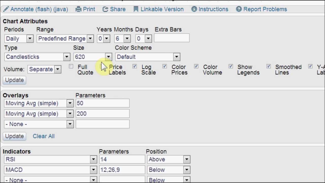Open Report Problems link
This screenshot has height=183, width=325.
pyautogui.click(x=265, y=9)
